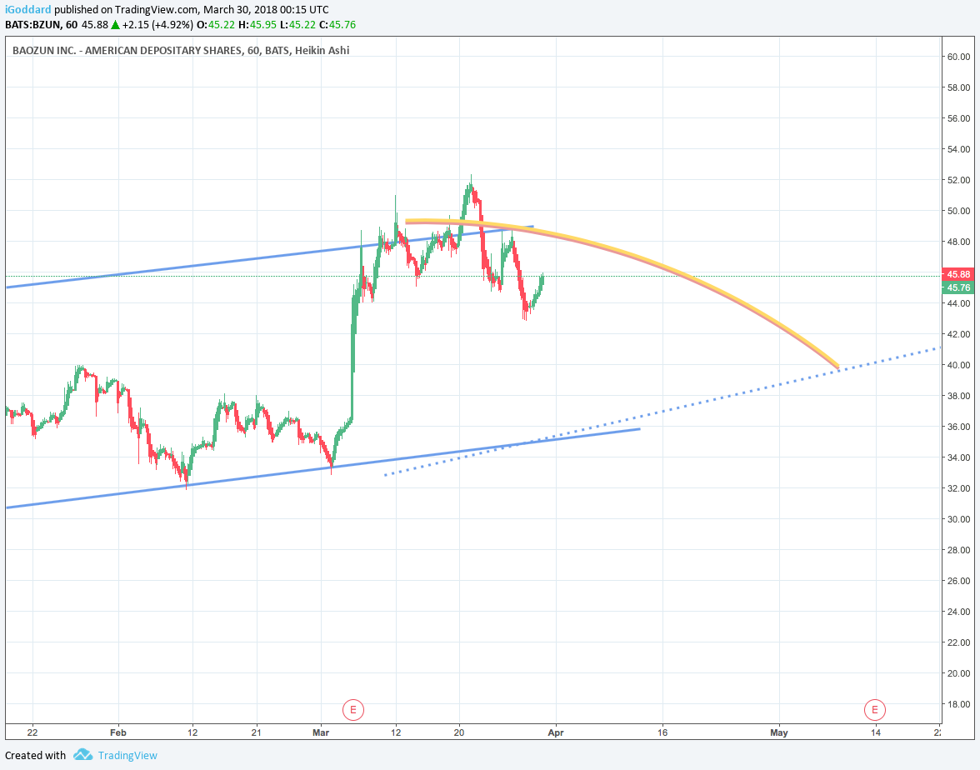The width and height of the screenshot is (980, 770).
Task: Click the 52.00 price axis label
Action: point(958,180)
